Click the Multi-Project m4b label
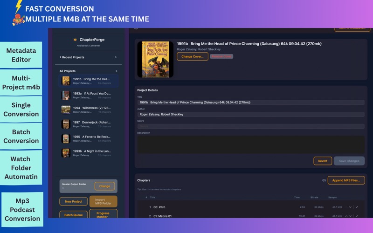The width and height of the screenshot is (373, 233). [21, 82]
